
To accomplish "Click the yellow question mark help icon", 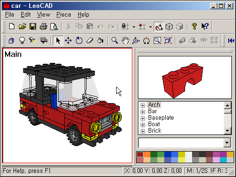I will 194,26.
